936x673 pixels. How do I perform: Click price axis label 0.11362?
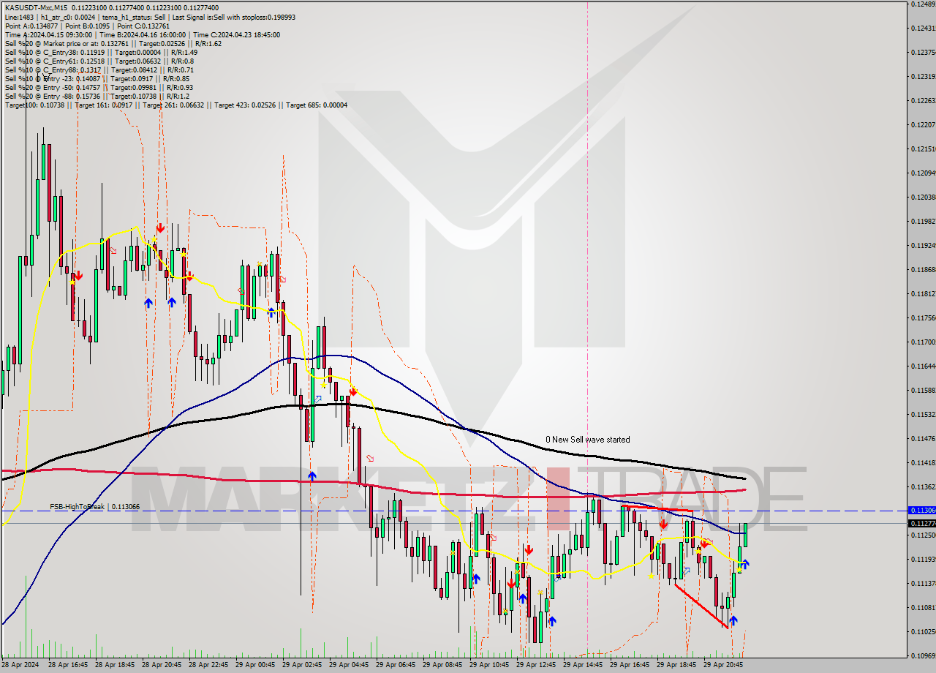[x=922, y=486]
